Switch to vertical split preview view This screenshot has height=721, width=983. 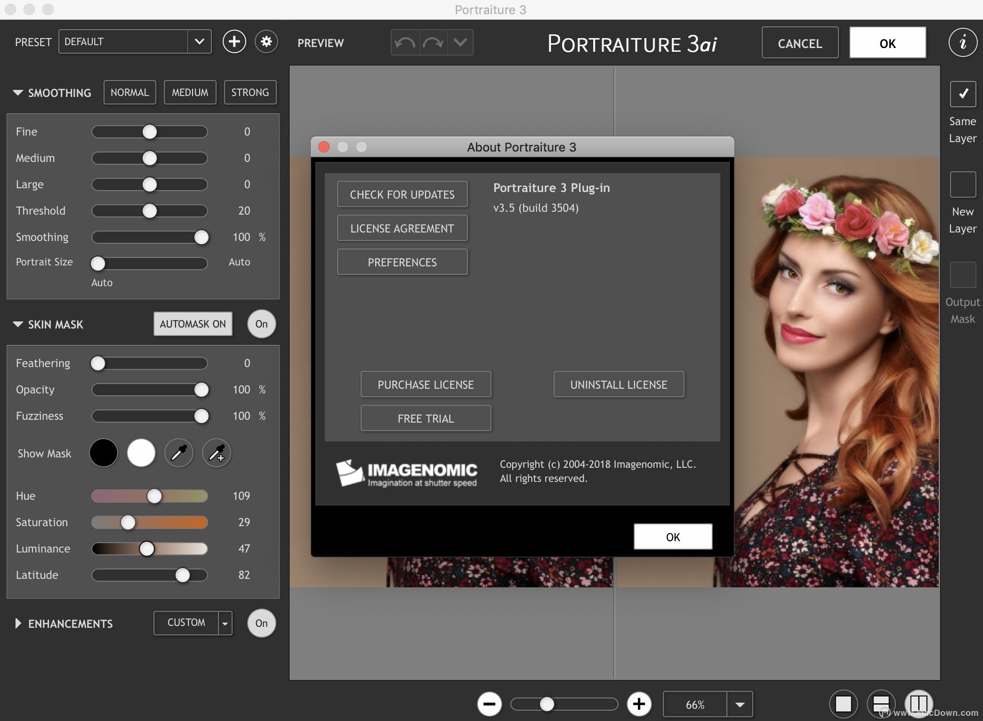coord(919,704)
